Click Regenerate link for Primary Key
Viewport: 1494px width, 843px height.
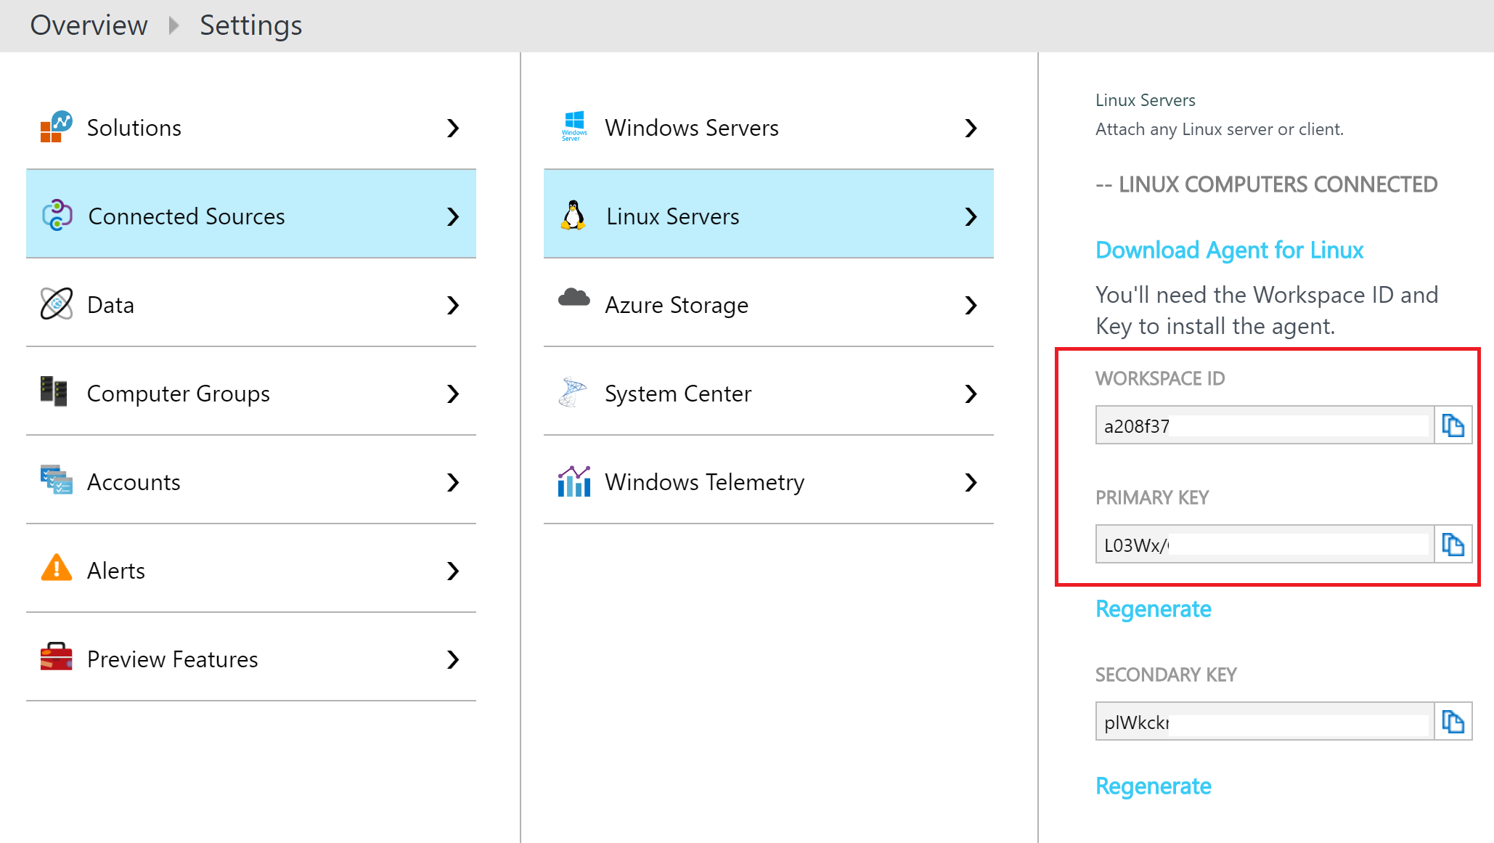click(x=1154, y=608)
